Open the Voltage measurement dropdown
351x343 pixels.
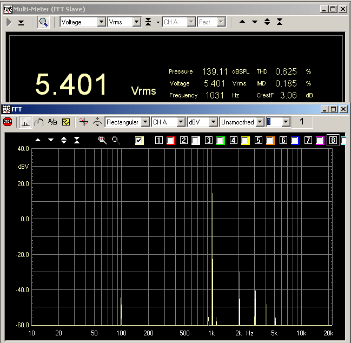click(101, 22)
